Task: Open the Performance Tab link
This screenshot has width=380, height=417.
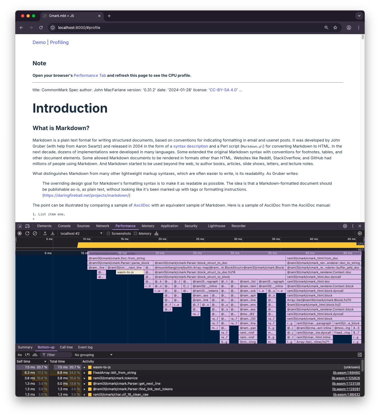Action: tap(90, 75)
